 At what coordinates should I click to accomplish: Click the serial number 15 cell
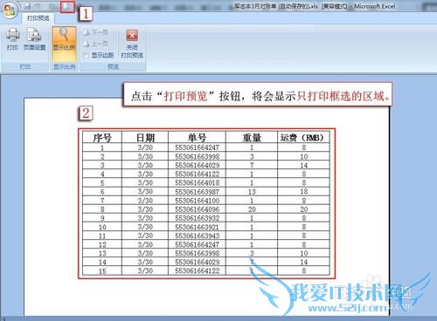click(x=102, y=271)
